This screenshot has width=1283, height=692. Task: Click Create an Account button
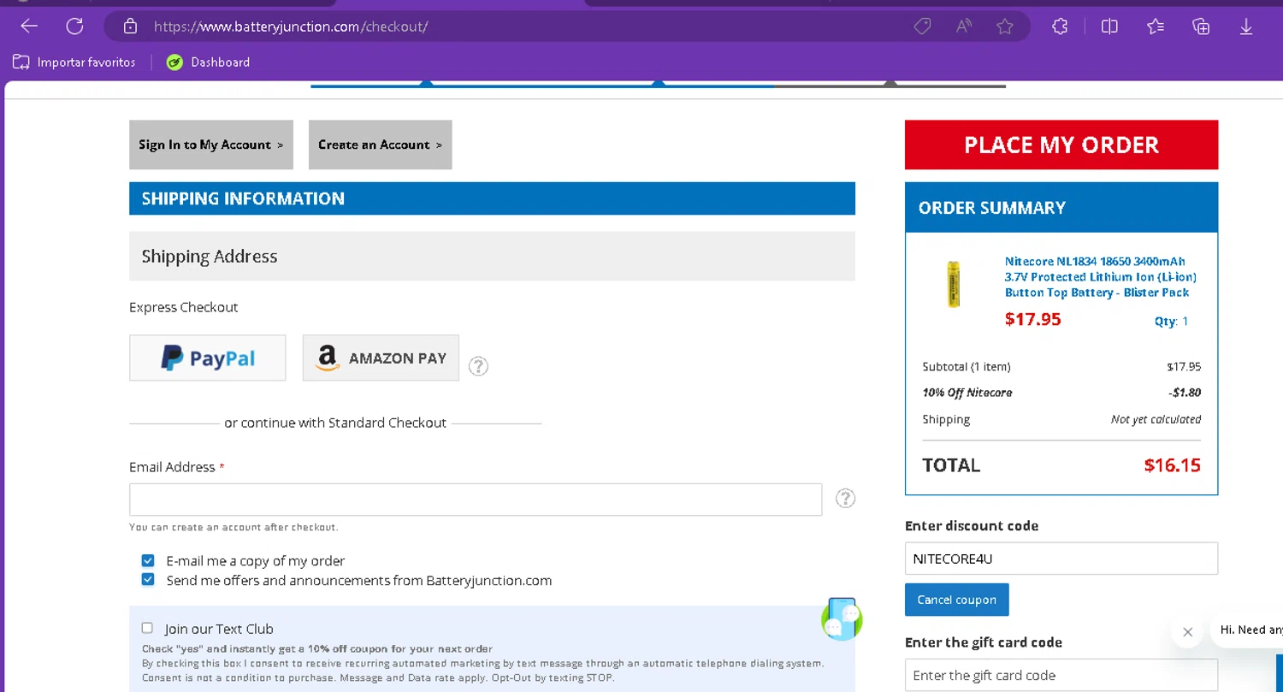tap(381, 145)
